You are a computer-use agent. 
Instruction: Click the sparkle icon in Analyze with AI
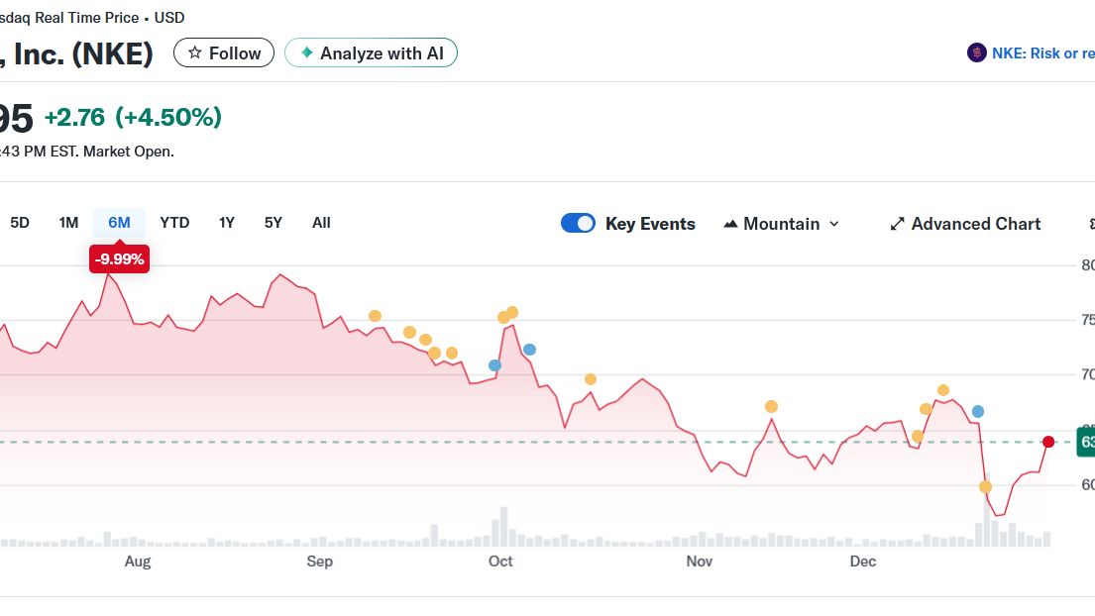point(307,53)
